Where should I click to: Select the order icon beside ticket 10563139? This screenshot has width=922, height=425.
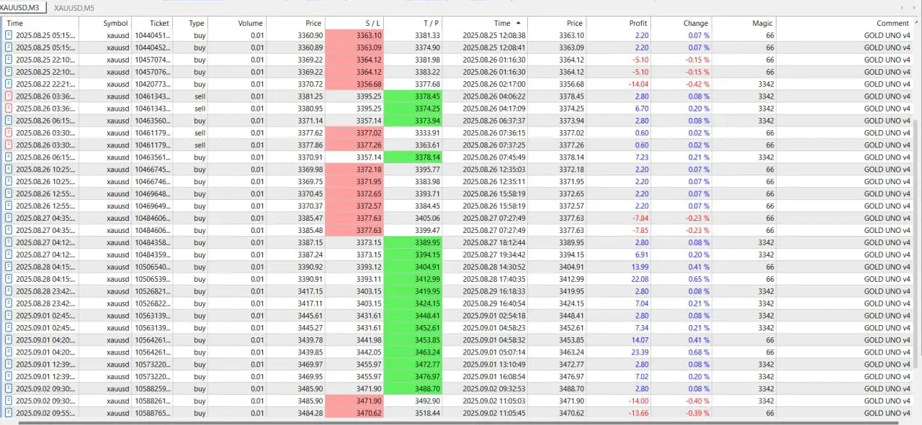coord(7,316)
